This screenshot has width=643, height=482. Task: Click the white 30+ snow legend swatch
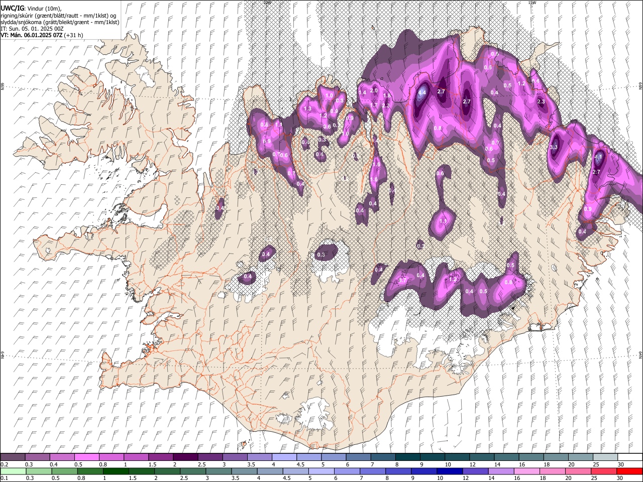[x=629, y=457]
